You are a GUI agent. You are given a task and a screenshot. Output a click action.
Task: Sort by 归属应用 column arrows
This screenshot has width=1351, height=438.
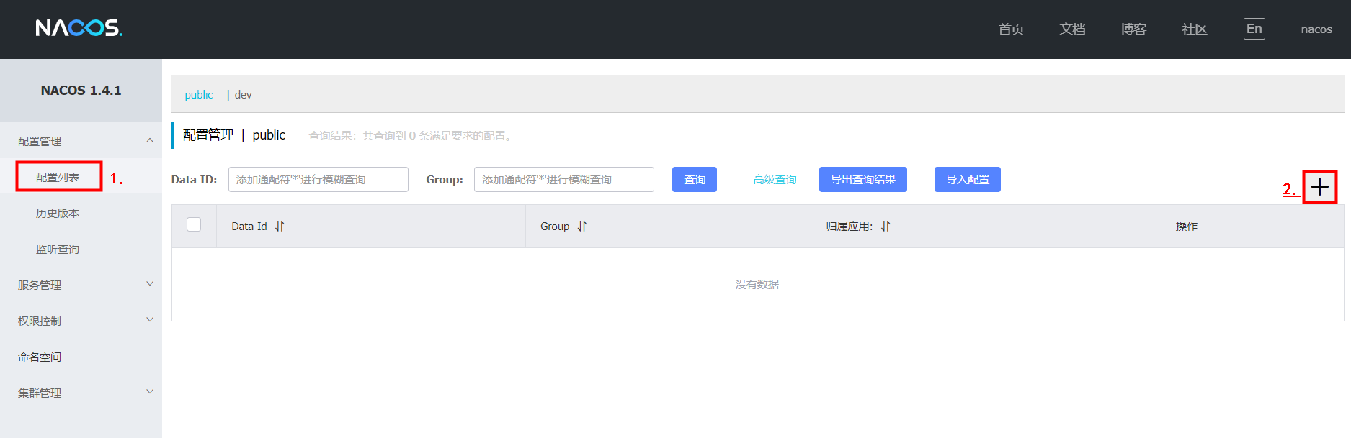pos(886,226)
